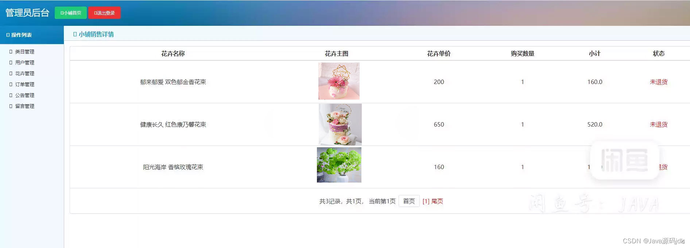Image resolution: width=690 pixels, height=248 pixels.
Task: Go to 花卉管理 in the sidebar
Action: pos(24,73)
